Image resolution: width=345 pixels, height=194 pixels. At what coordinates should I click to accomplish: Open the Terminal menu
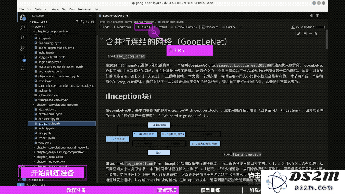[x=84, y=9]
